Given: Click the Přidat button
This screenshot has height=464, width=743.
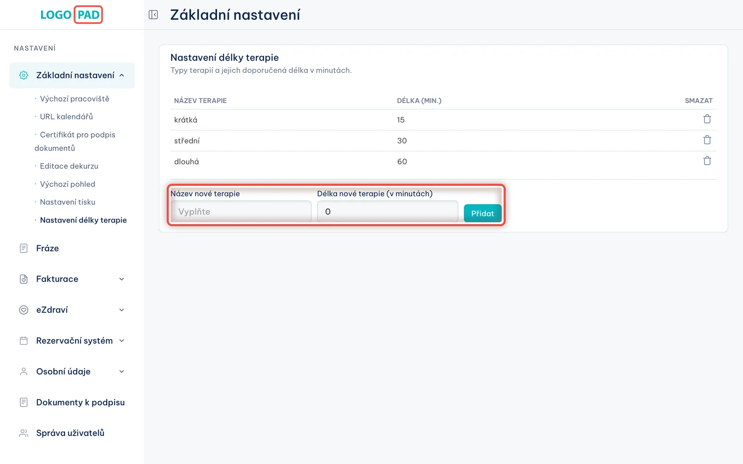Looking at the screenshot, I should [x=483, y=213].
